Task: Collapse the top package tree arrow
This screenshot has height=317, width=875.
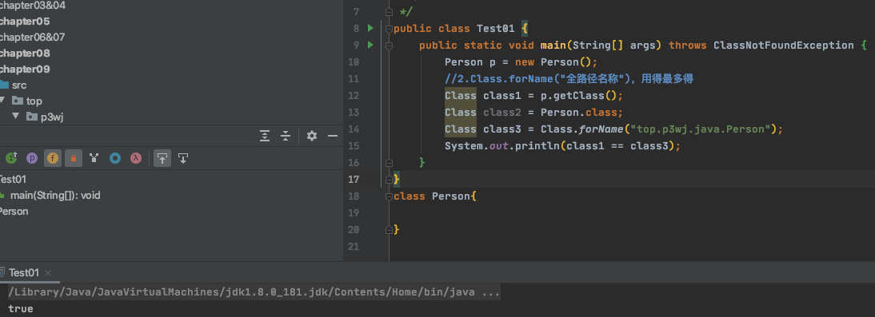Action: click(x=2, y=101)
